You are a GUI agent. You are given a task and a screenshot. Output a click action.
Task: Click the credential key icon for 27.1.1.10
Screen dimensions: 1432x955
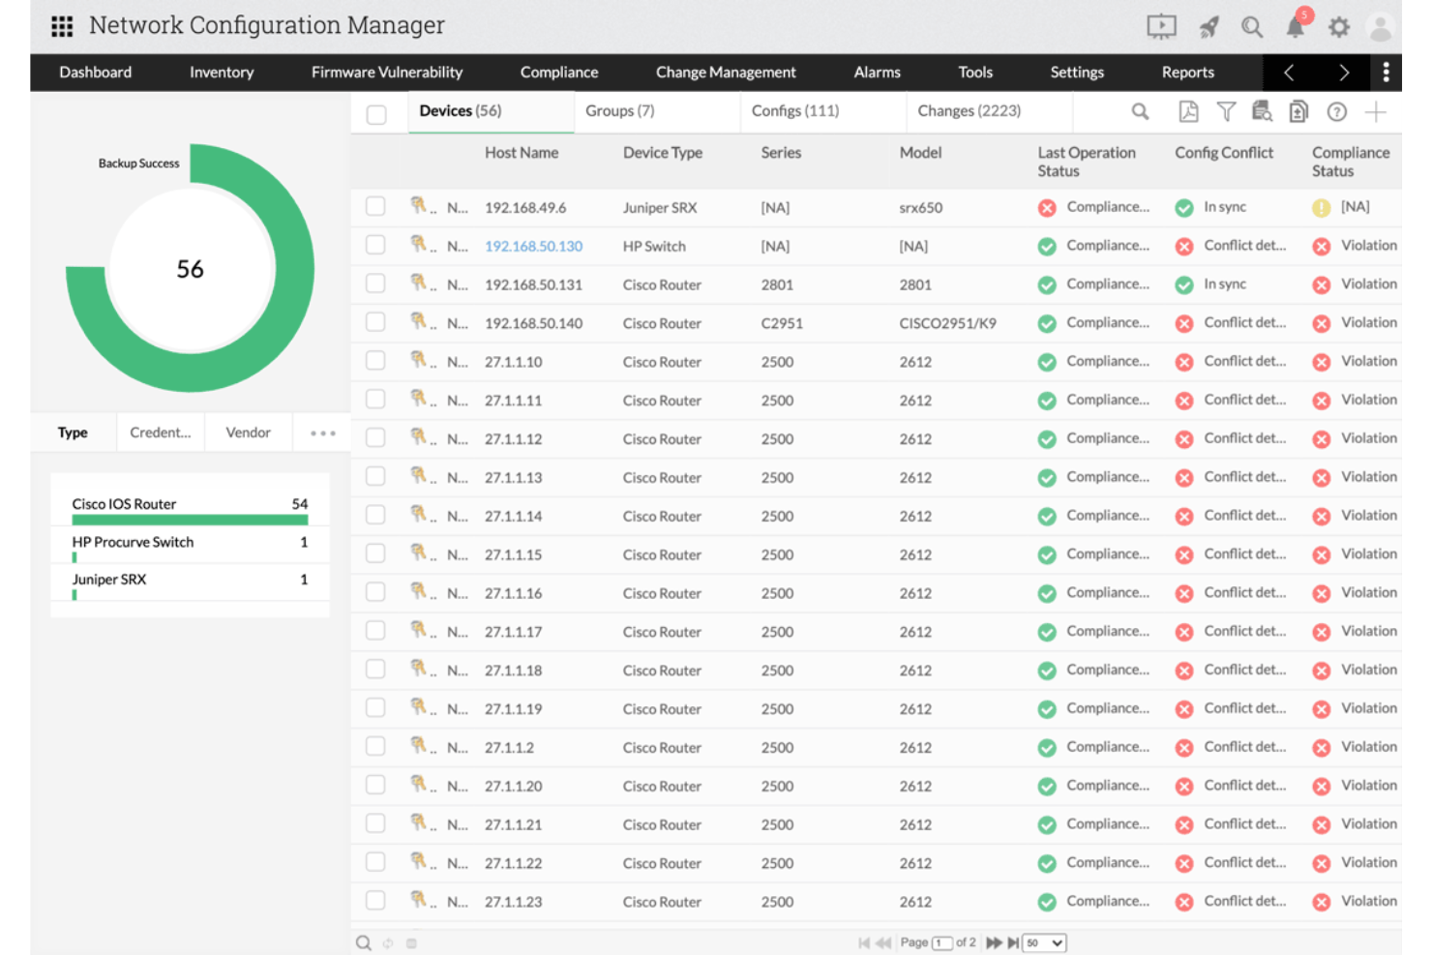(x=420, y=360)
